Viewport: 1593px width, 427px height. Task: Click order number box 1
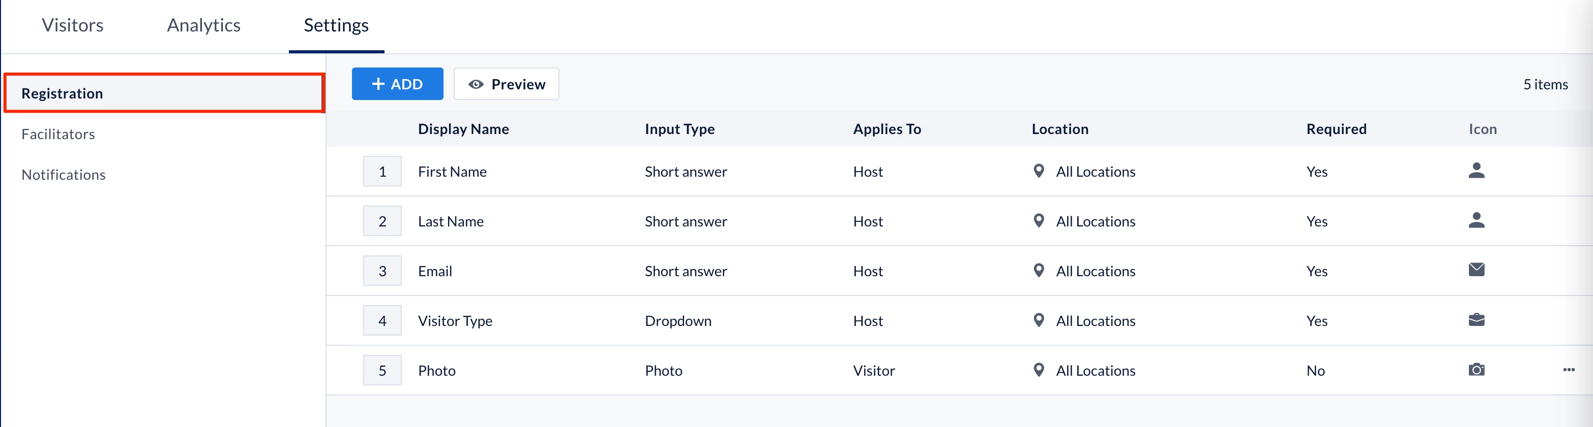382,172
